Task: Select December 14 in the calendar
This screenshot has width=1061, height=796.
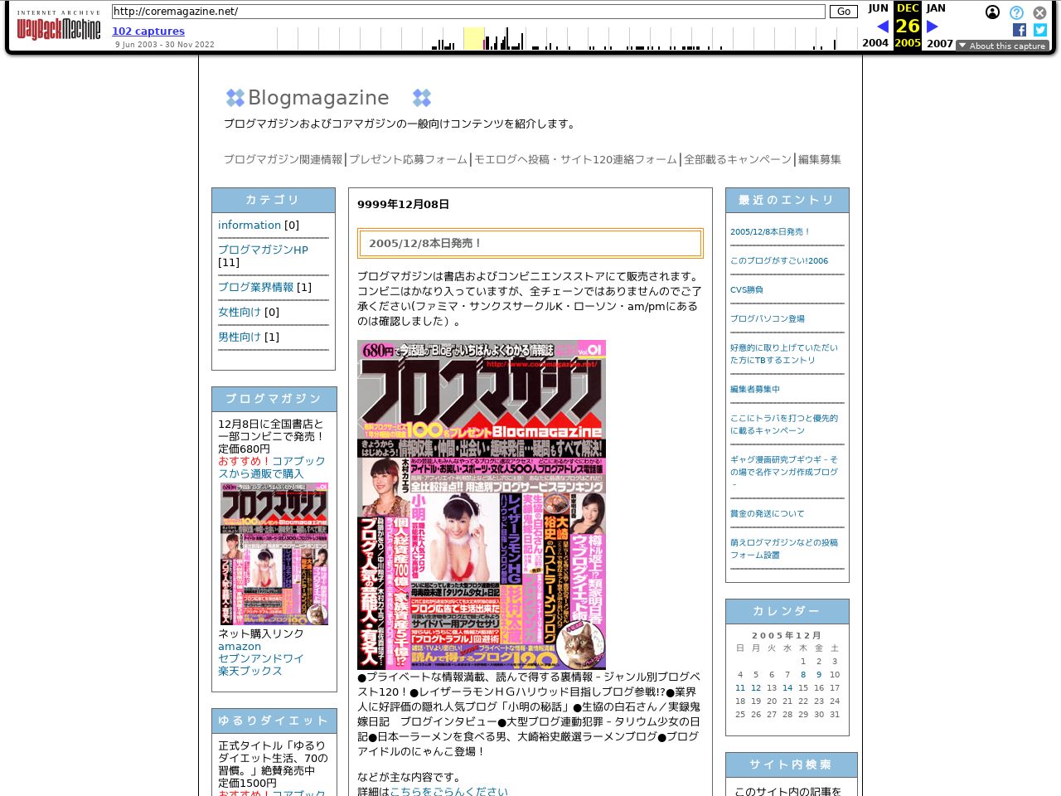Action: pos(787,687)
